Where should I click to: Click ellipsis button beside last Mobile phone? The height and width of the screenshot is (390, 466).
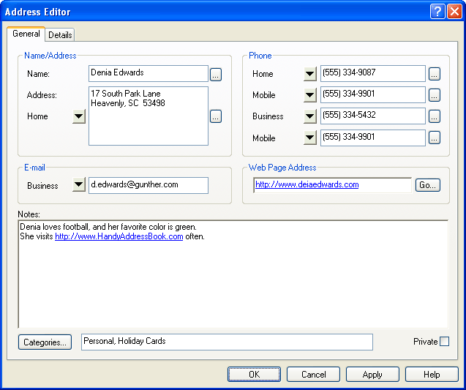435,138
